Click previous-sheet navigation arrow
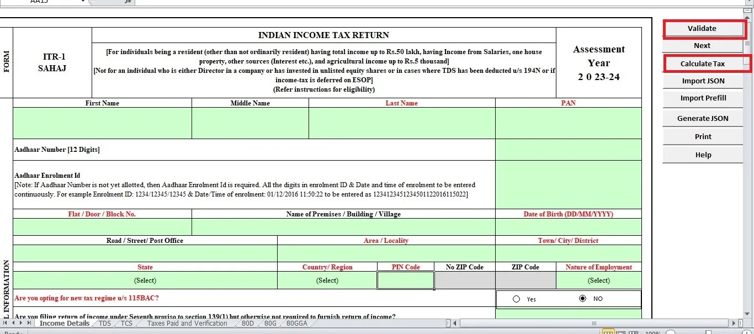Viewport: 754px width, 334px height. point(14,324)
